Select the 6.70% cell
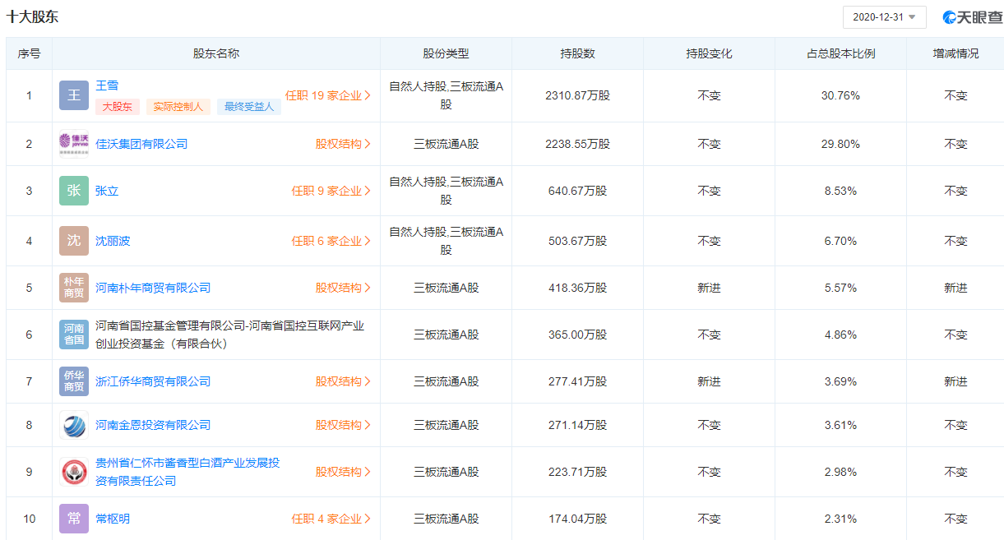Viewport: 1004px width, 540px height. click(840, 241)
